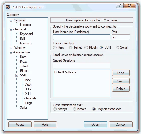Click the Host Name input field
The image size is (141, 134).
pyautogui.click(x=82, y=37)
